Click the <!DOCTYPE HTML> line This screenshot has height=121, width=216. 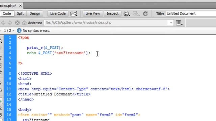click(x=35, y=74)
